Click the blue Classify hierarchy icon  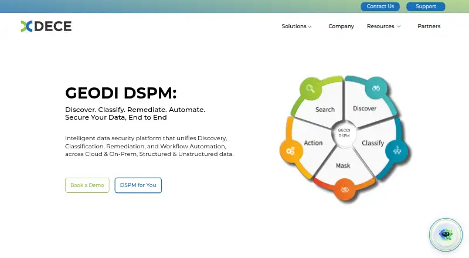pyautogui.click(x=397, y=151)
